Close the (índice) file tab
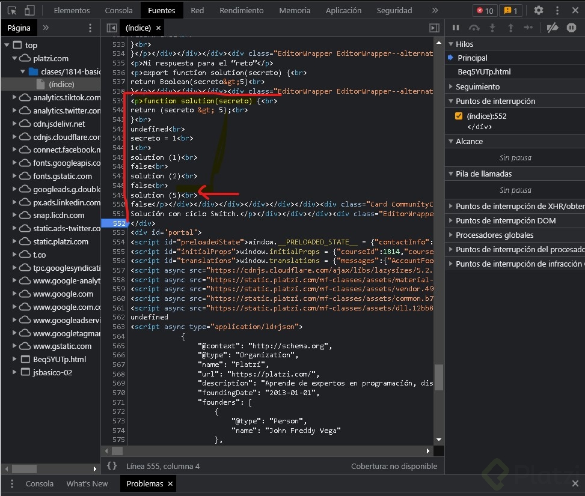Image resolution: width=585 pixels, height=496 pixels. pyautogui.click(x=159, y=28)
